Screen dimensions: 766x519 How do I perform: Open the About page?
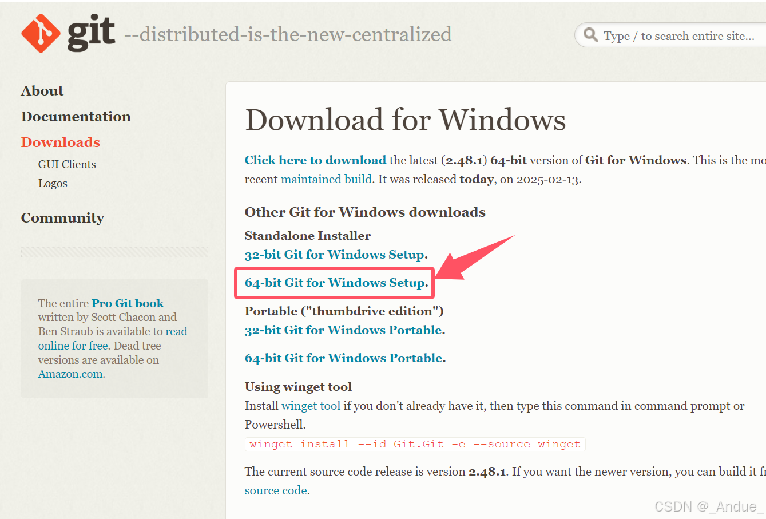(x=42, y=90)
